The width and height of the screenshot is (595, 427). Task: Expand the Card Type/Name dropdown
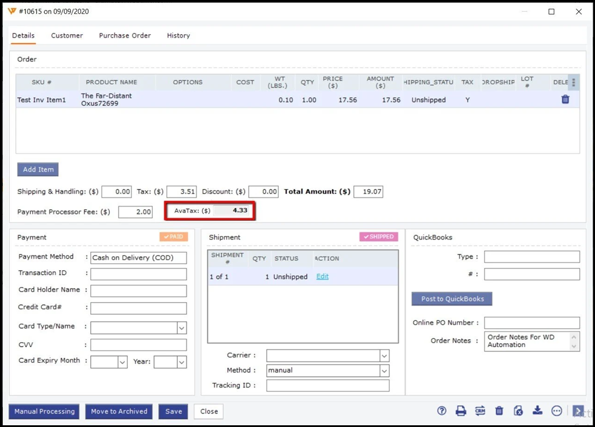point(181,328)
